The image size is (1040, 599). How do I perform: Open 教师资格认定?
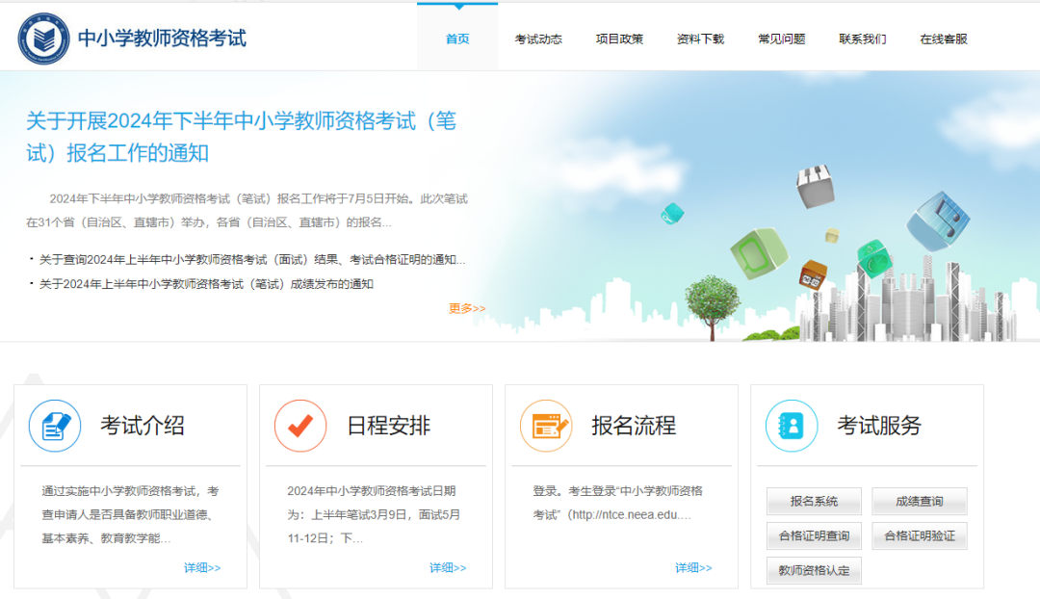[814, 570]
